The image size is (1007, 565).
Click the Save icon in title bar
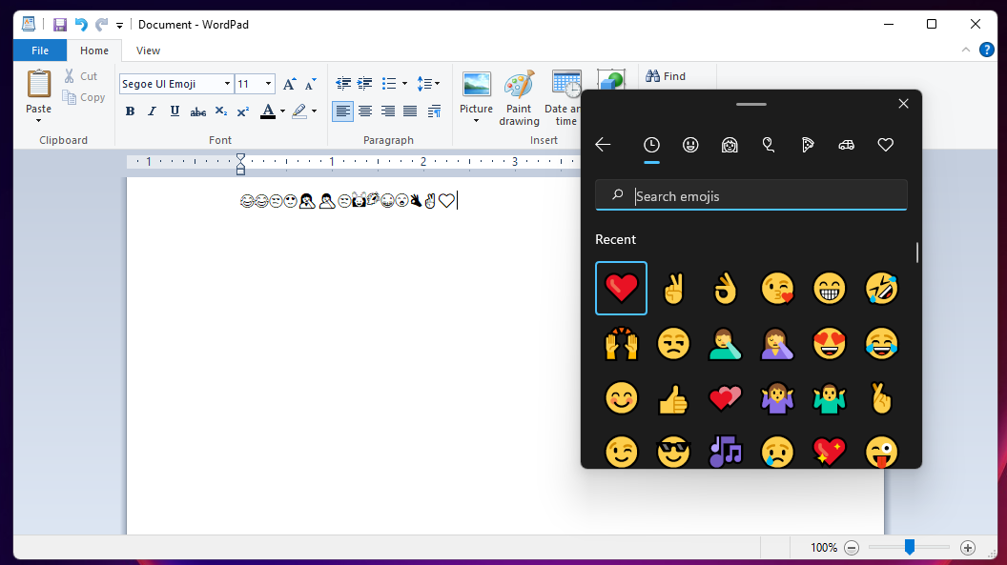pyautogui.click(x=60, y=25)
